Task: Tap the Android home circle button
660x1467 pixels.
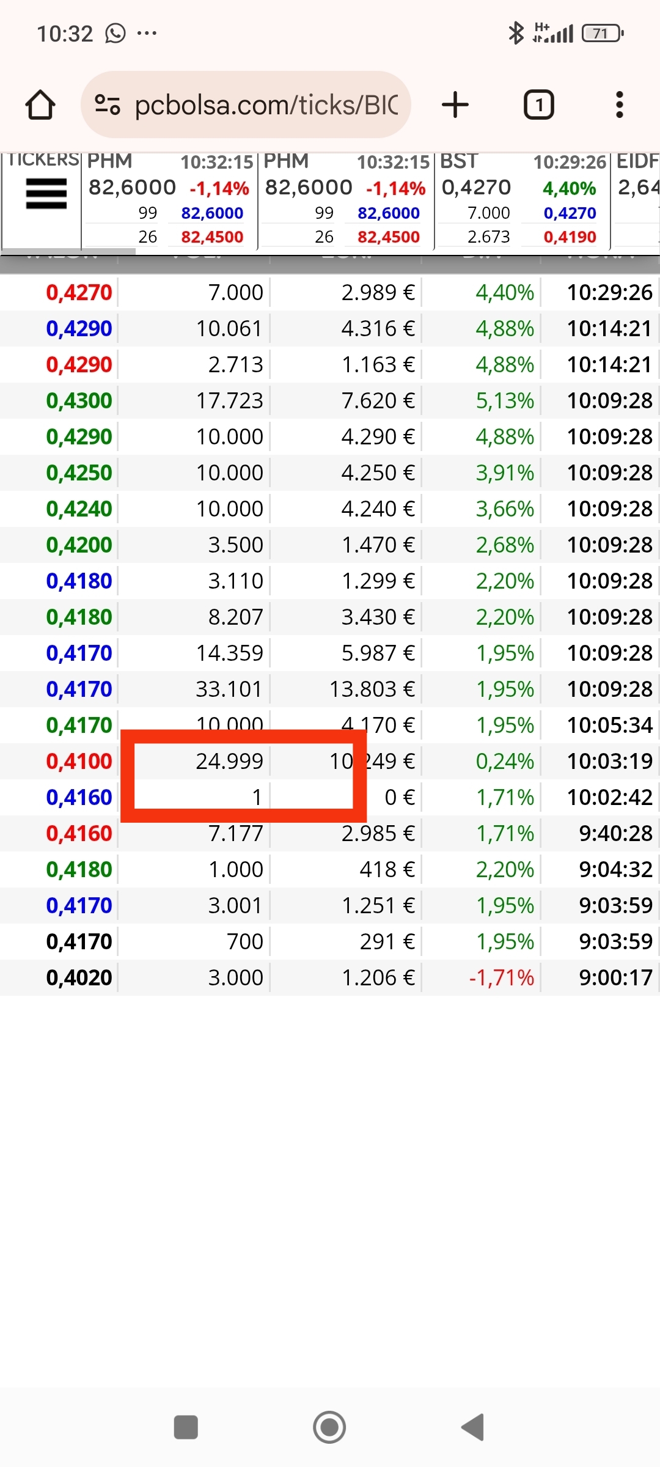Action: 329,1427
